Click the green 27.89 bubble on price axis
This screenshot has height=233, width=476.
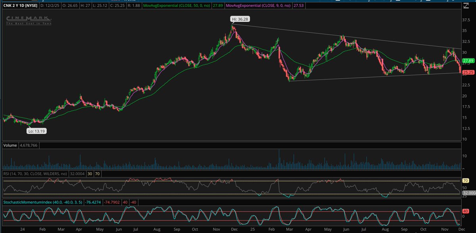pos(468,61)
